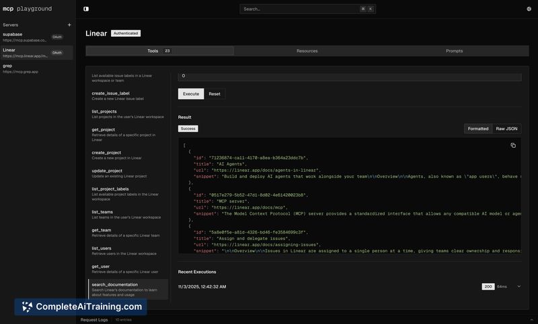
Task: Toggle the sidebar panel icon
Action: [x=86, y=9]
